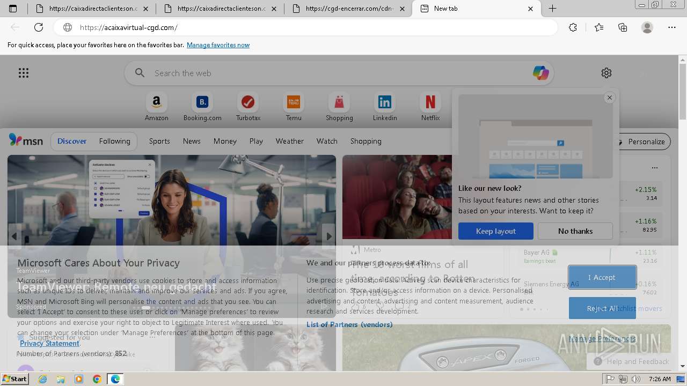
Task: Click the volume speaker tray icon
Action: tap(636, 379)
